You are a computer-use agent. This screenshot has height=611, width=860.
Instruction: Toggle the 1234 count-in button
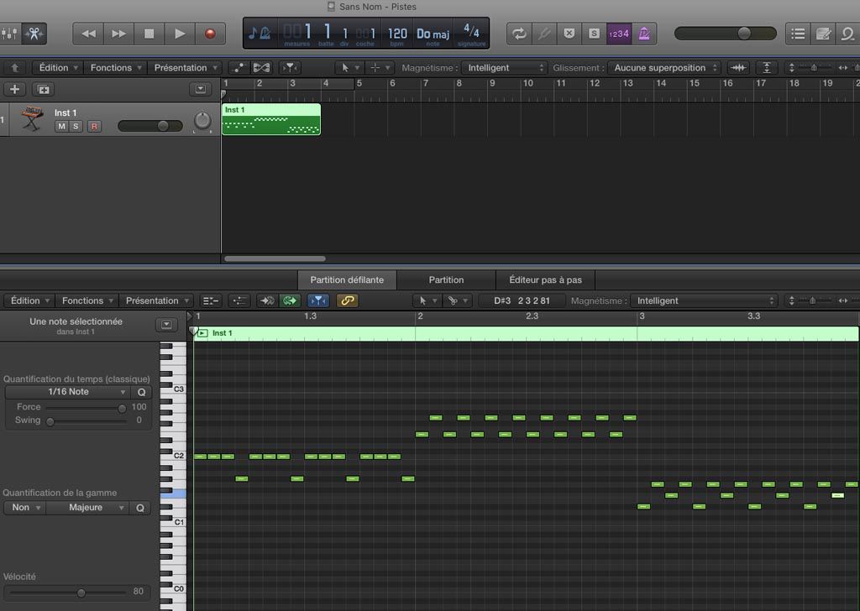point(619,34)
